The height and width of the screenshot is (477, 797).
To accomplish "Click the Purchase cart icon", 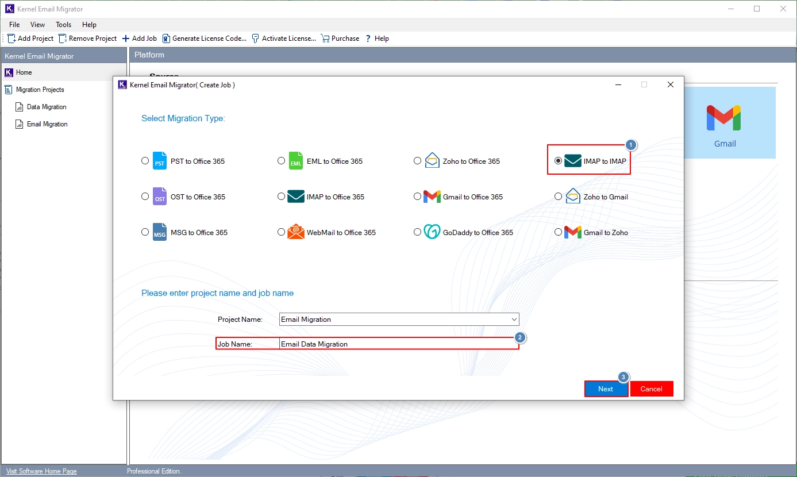I will pos(325,39).
